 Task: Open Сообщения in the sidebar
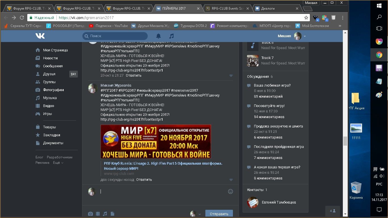click(x=53, y=66)
